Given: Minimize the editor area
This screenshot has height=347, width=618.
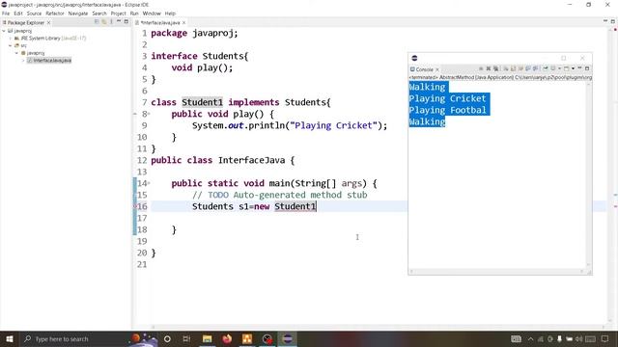Looking at the screenshot, I should coord(605,21).
